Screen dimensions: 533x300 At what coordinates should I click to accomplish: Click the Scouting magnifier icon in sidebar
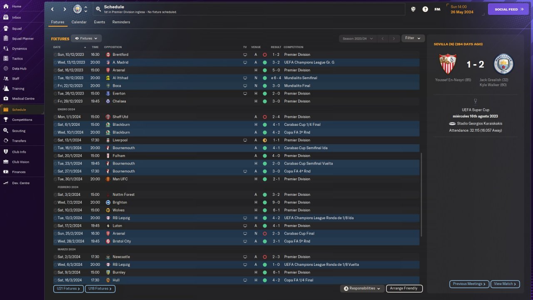pos(6,130)
